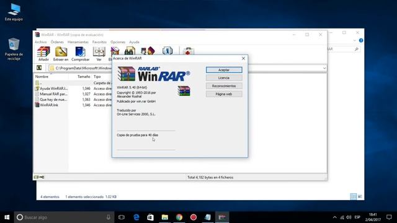Select the Manual RAR file row
The height and width of the screenshot is (223, 397).
pos(73,94)
